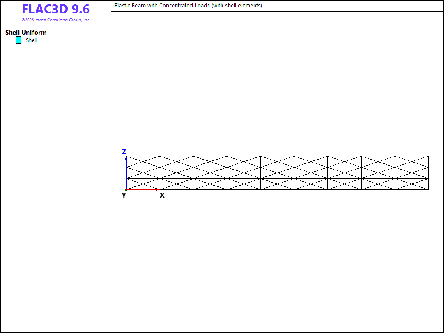Click the vertical border between legend and plot
Screen dimensions: 444x333
tap(111, 173)
